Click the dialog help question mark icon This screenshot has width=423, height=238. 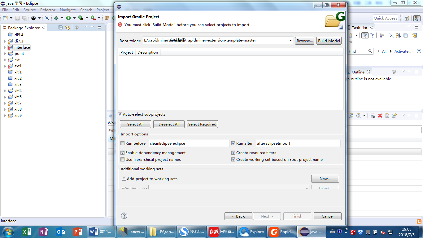[124, 216]
